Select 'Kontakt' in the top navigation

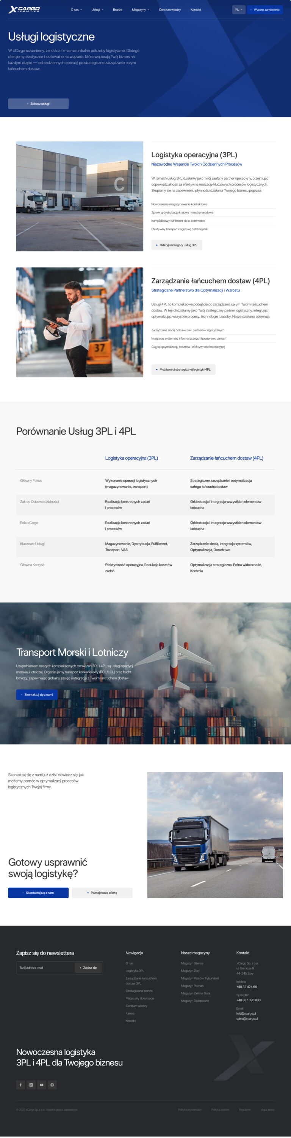[x=196, y=10]
